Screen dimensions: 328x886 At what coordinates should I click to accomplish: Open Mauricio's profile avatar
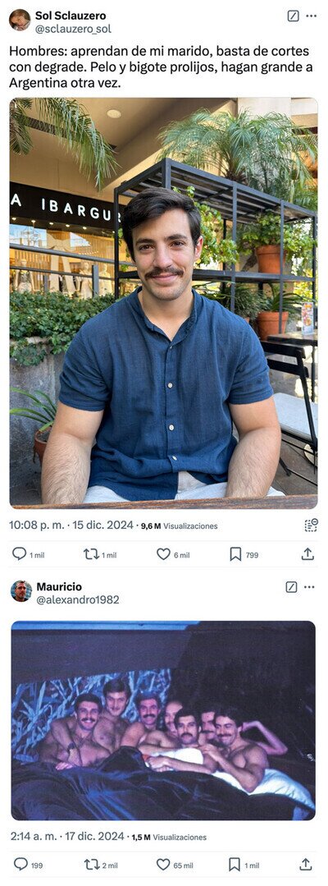coord(21,591)
